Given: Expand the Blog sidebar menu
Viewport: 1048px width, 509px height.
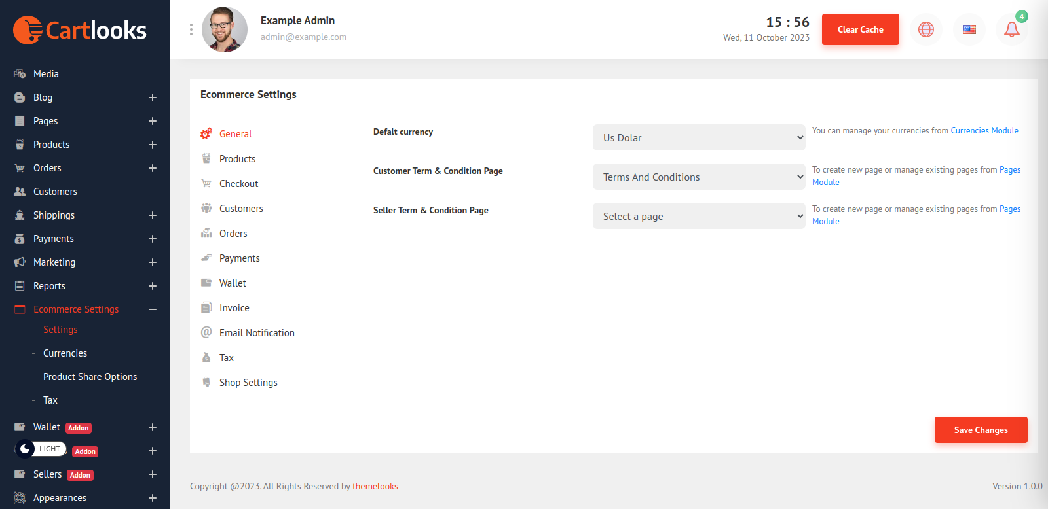Looking at the screenshot, I should 153,97.
